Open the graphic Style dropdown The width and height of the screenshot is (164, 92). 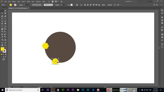click(x=74, y=5)
